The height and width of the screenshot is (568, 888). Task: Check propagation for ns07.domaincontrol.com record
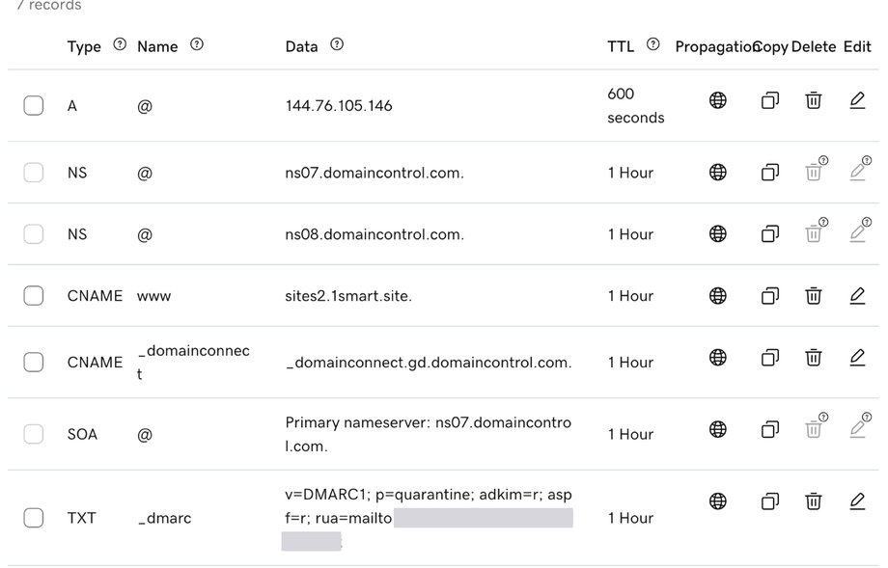717,172
